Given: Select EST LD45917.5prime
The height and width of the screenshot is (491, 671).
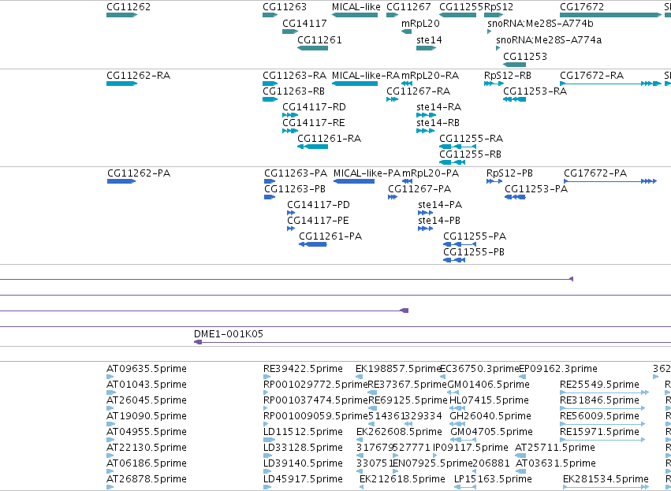Looking at the screenshot, I should point(268,487).
